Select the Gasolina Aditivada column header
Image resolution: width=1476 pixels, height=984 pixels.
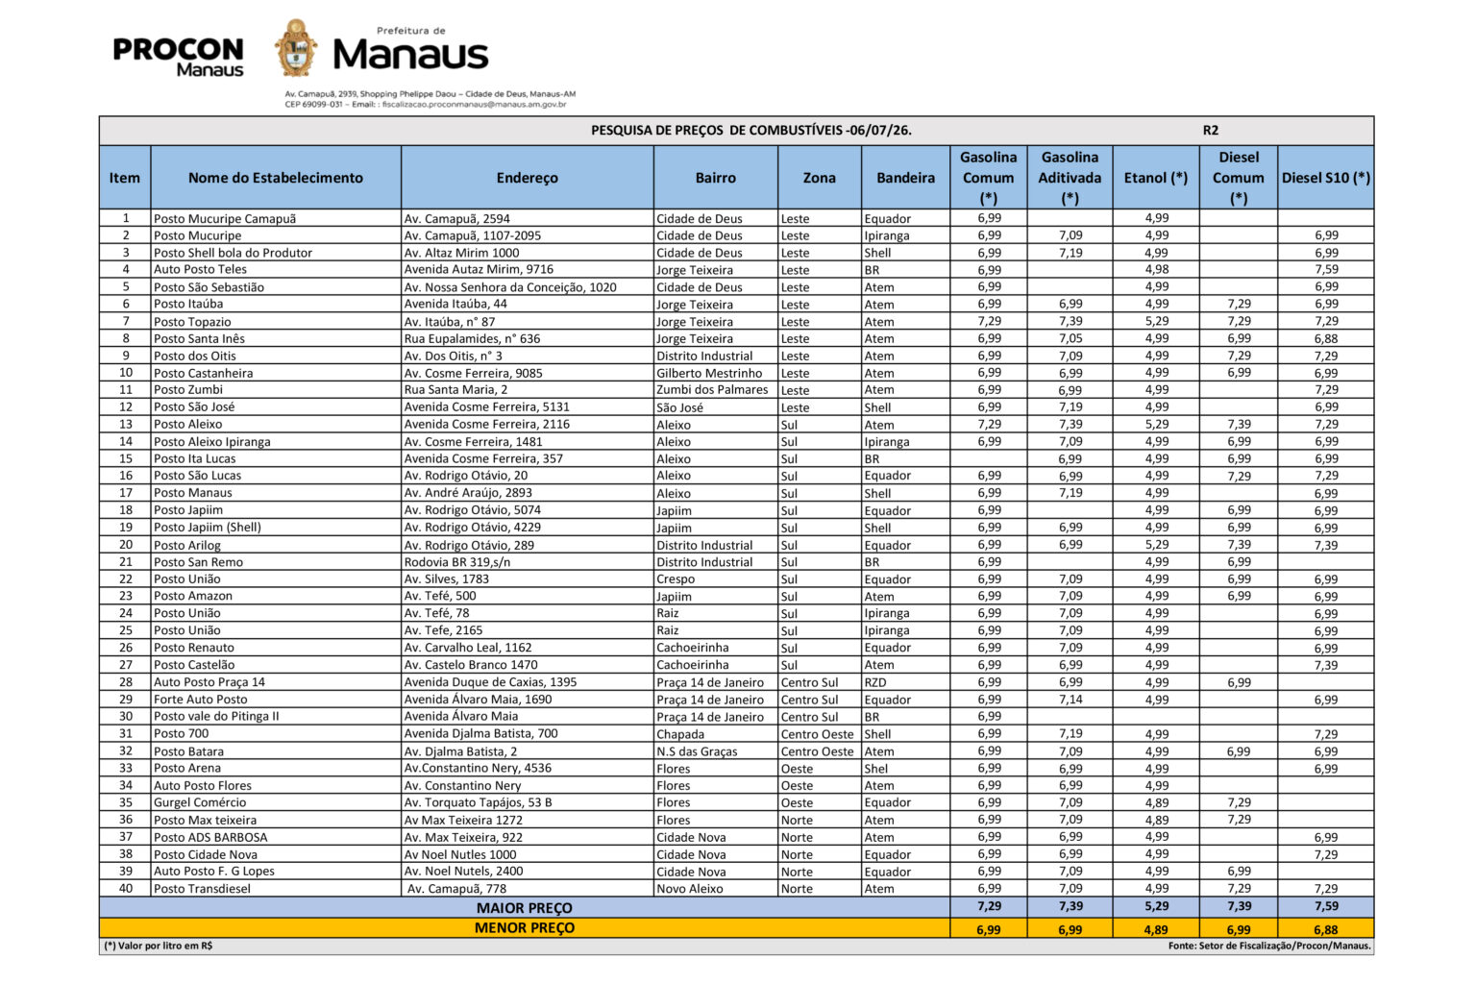coord(1070,178)
